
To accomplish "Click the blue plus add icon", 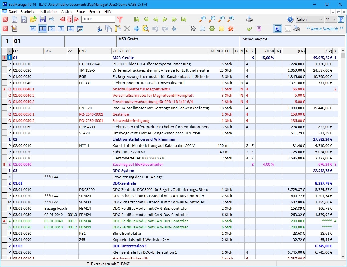I will (136, 29).
